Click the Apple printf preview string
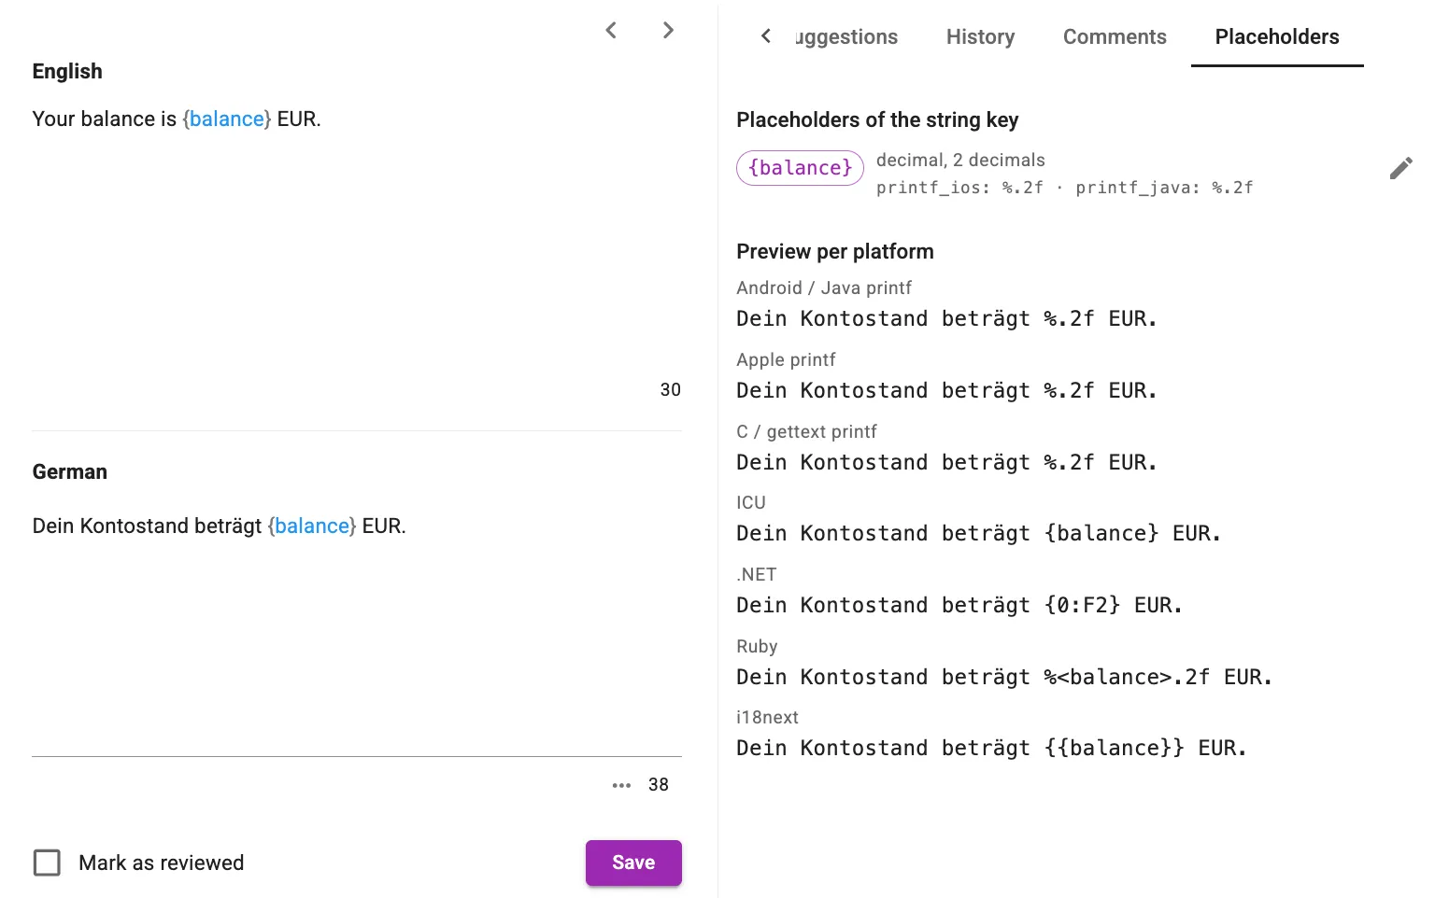The image size is (1435, 898). 946,391
